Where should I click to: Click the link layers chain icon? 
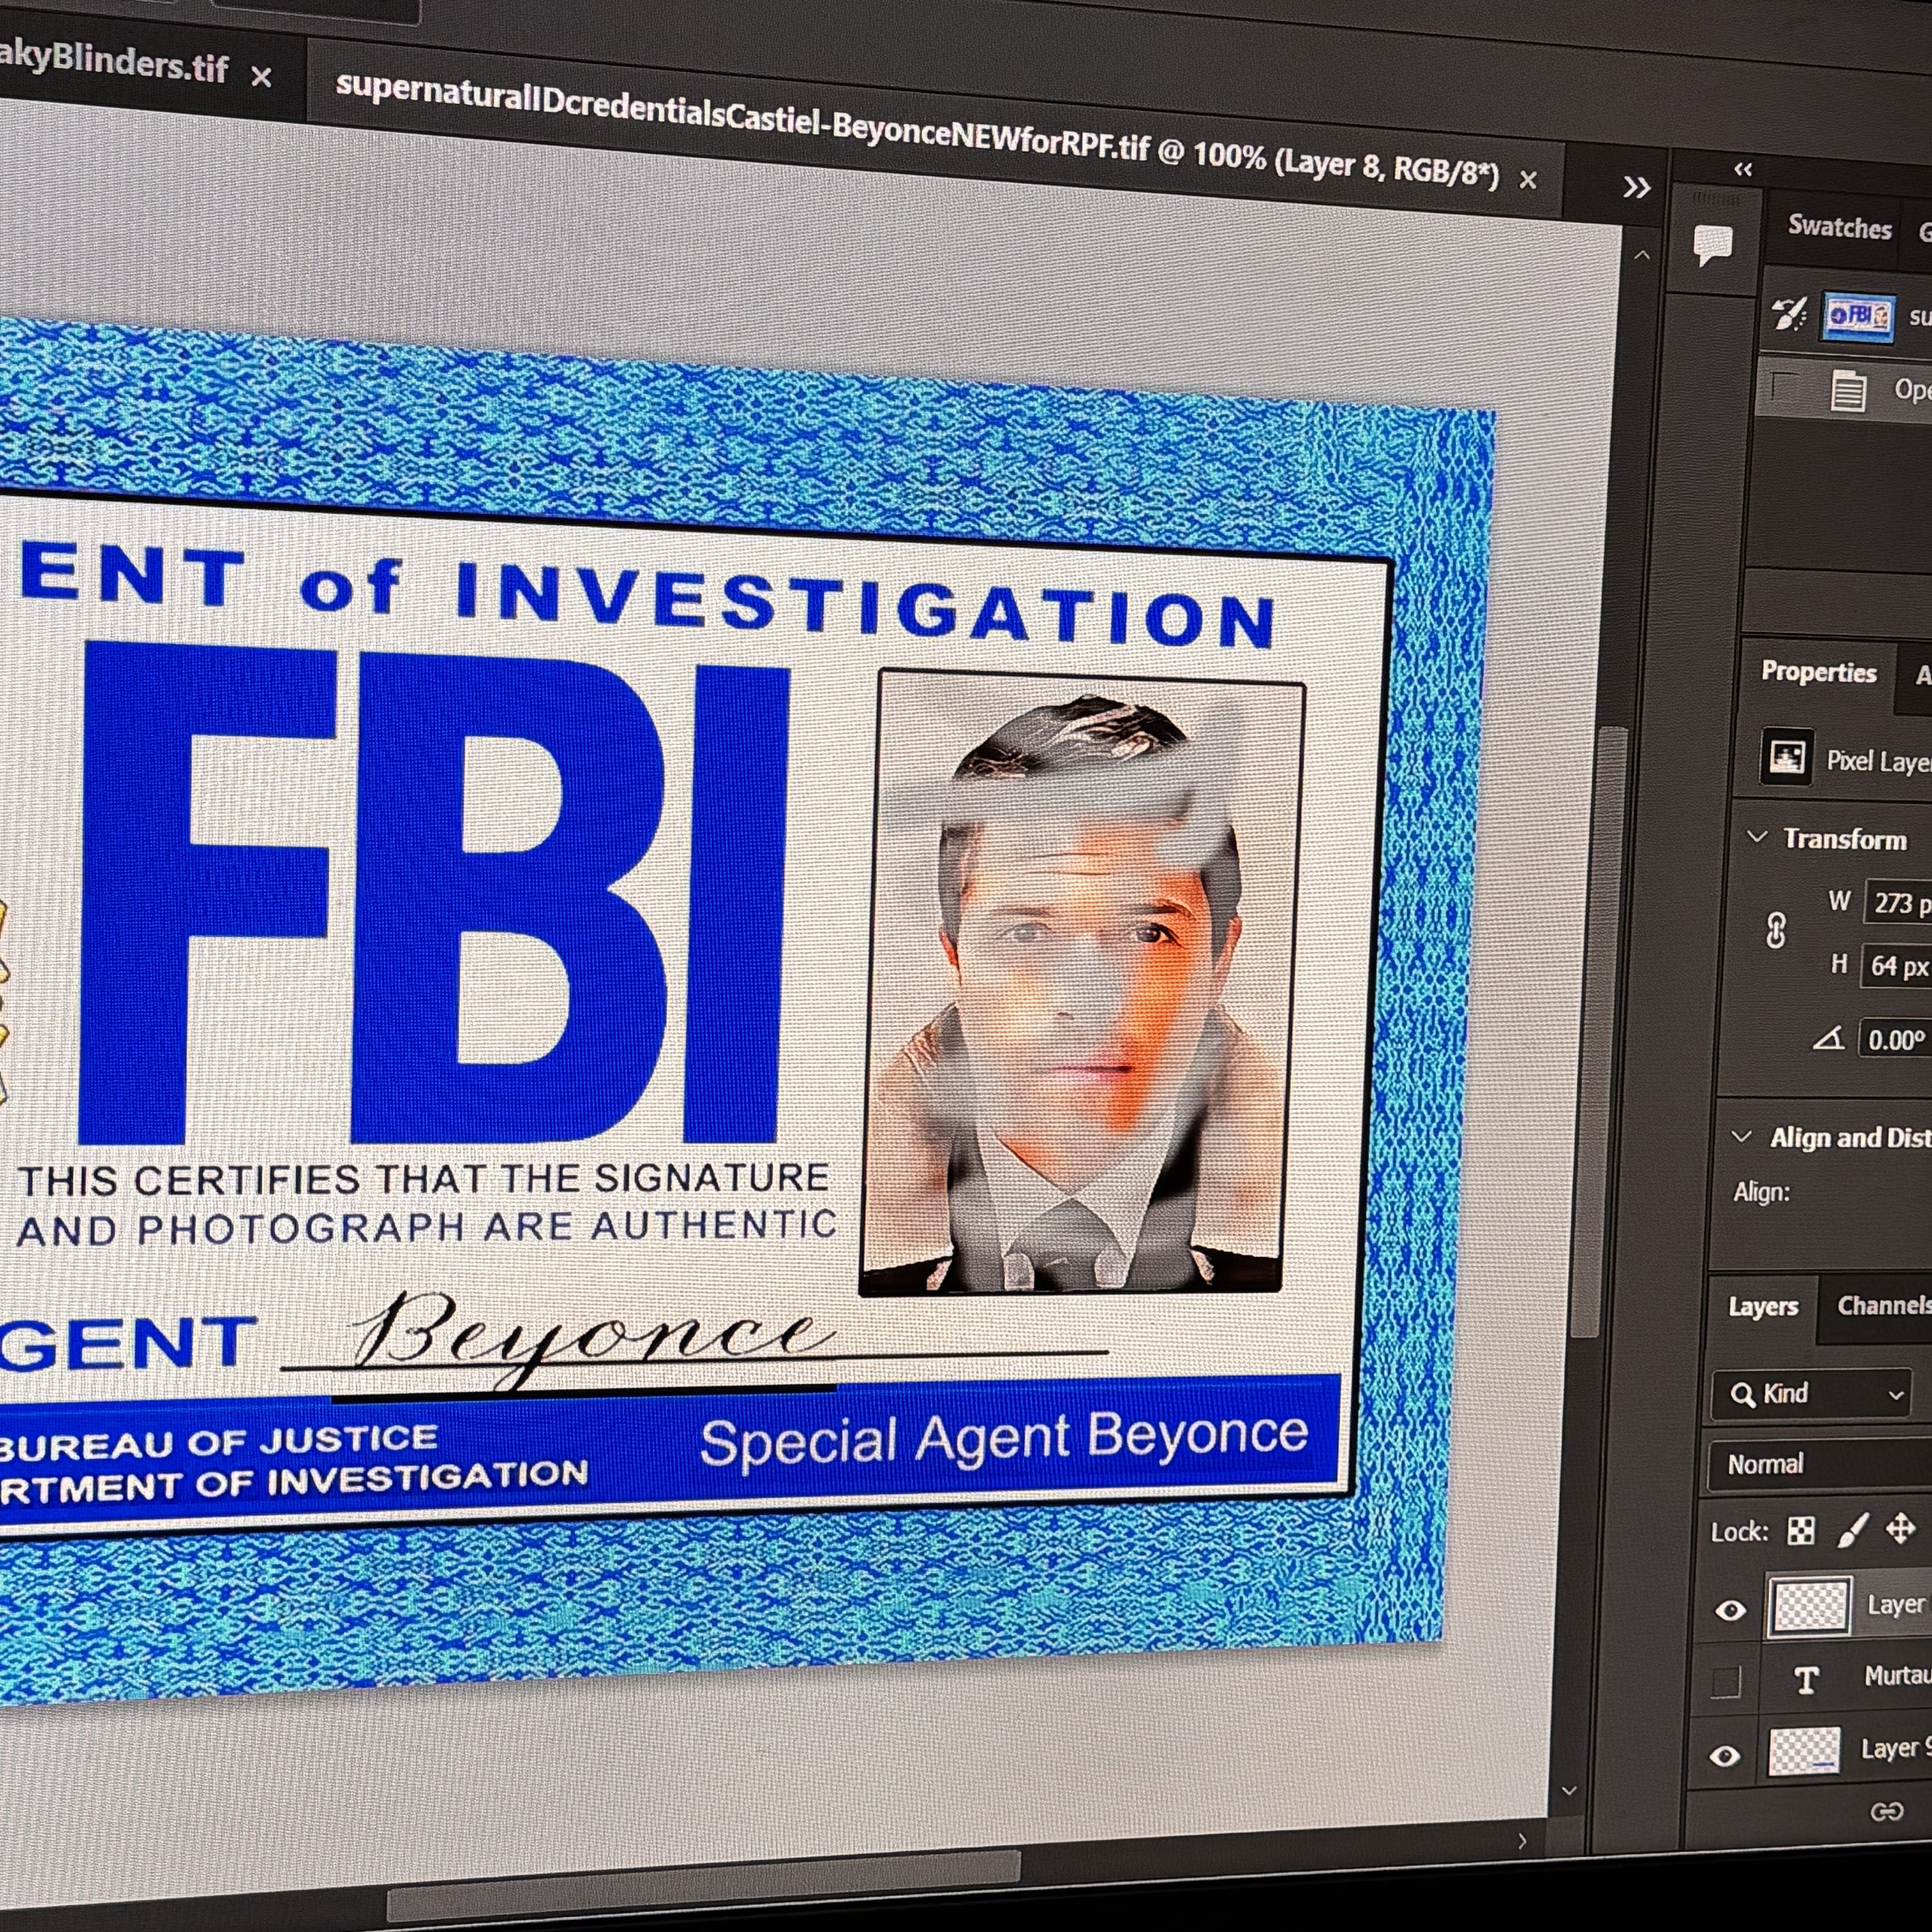tap(1886, 1812)
